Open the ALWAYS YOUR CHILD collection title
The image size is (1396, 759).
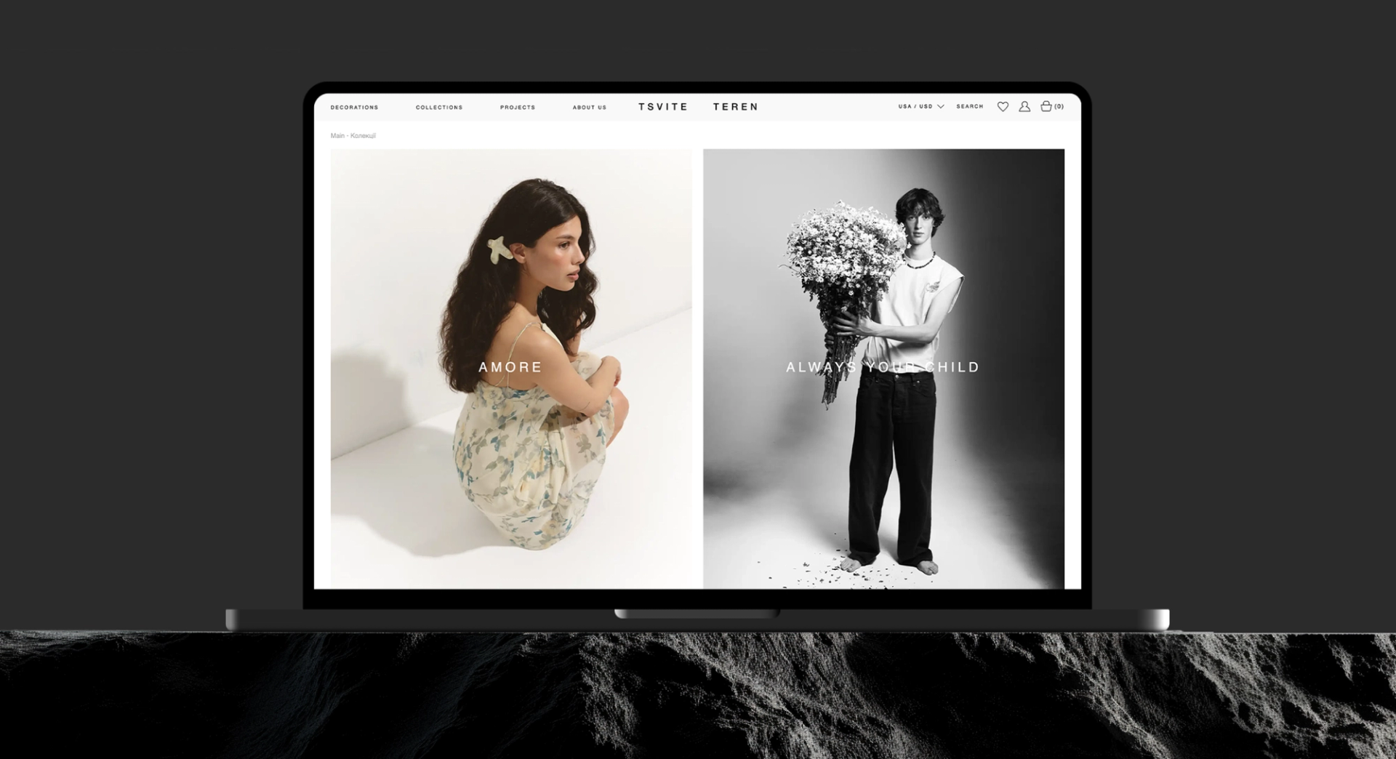pos(883,367)
